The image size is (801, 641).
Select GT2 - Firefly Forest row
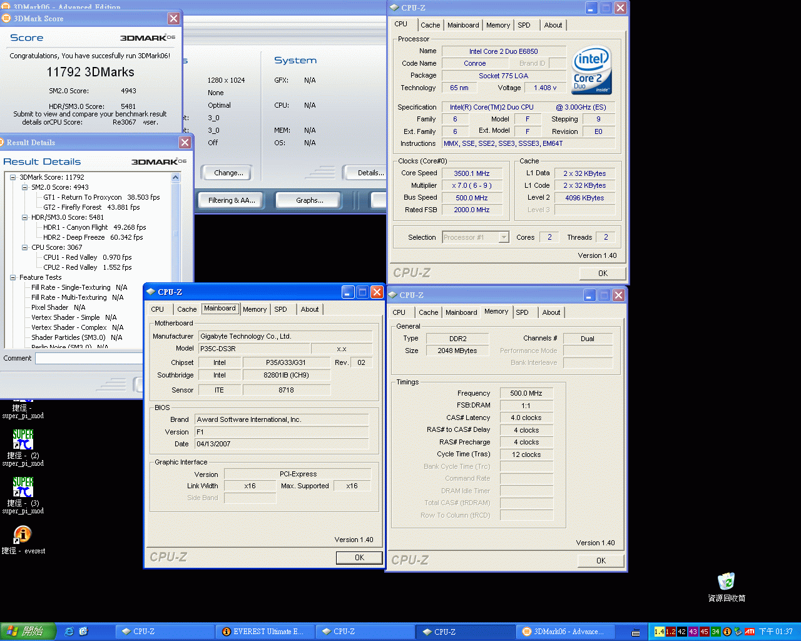91,207
